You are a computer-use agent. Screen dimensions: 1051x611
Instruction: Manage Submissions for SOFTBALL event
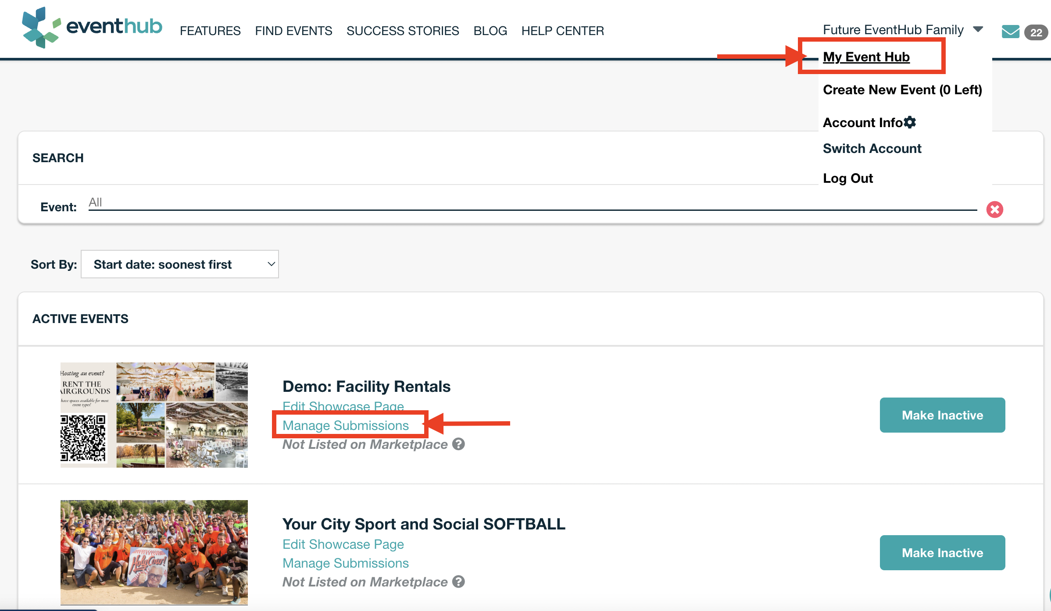tap(346, 563)
